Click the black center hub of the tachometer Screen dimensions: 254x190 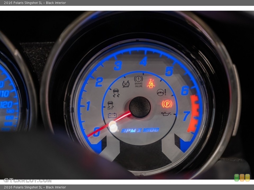pyautogui.click(x=140, y=107)
